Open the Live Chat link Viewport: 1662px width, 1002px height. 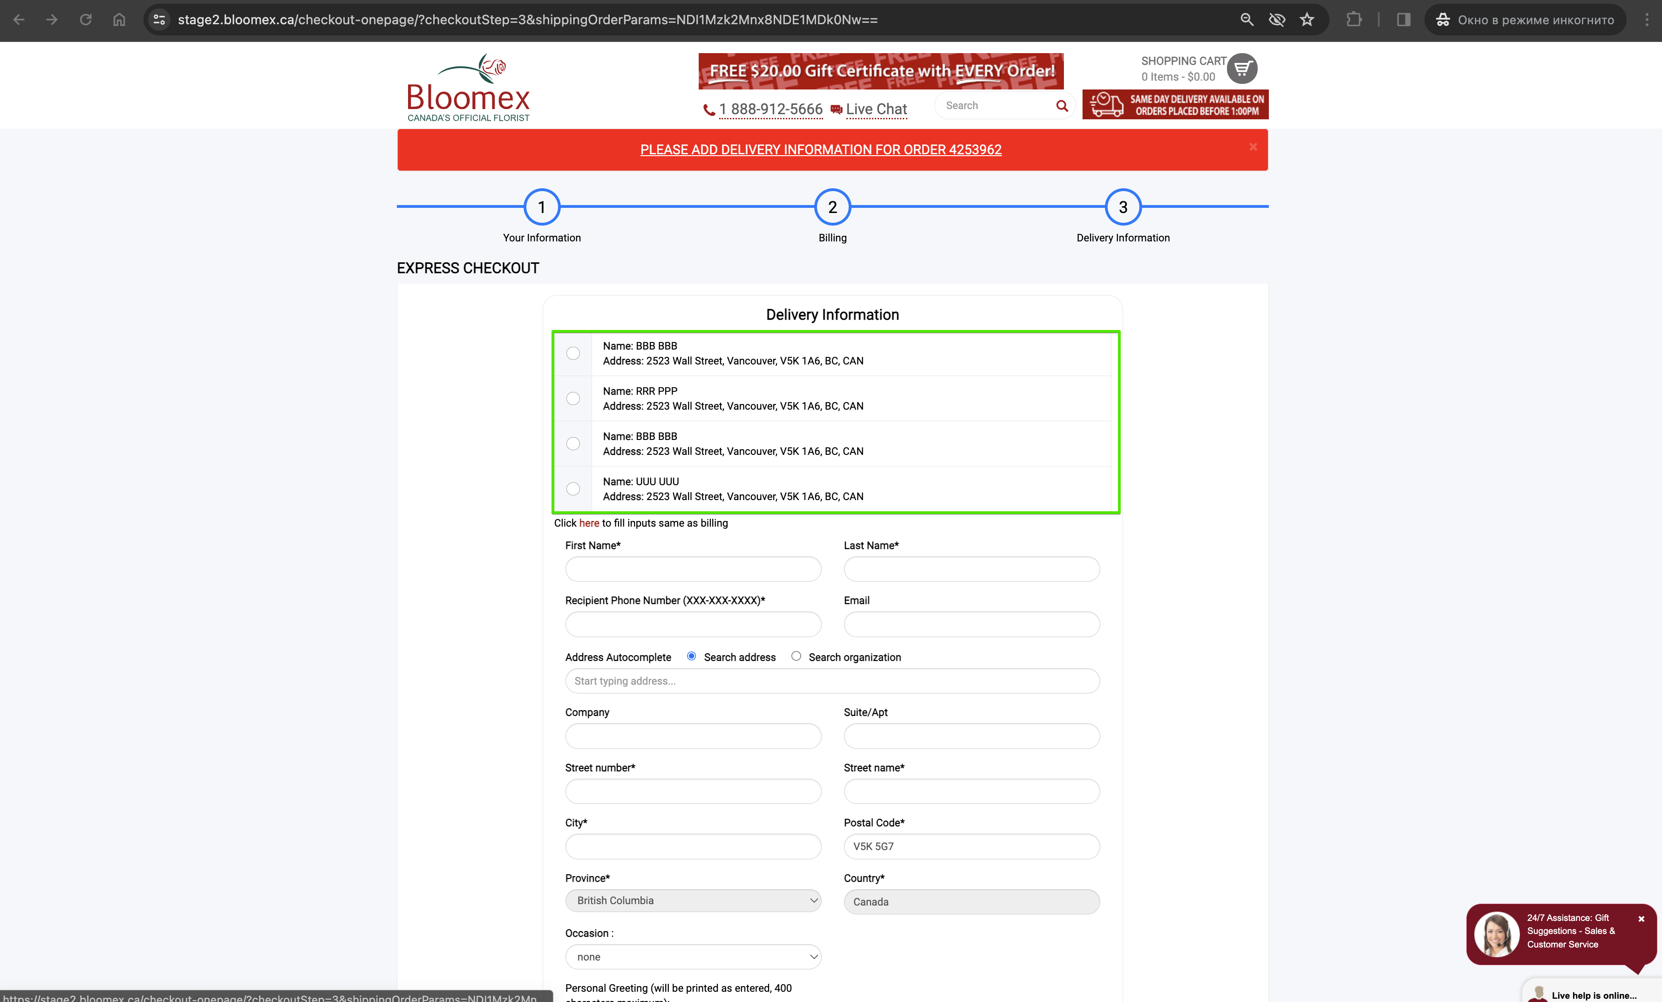(876, 110)
